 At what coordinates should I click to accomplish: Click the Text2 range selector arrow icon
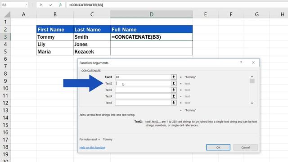[x=174, y=83]
